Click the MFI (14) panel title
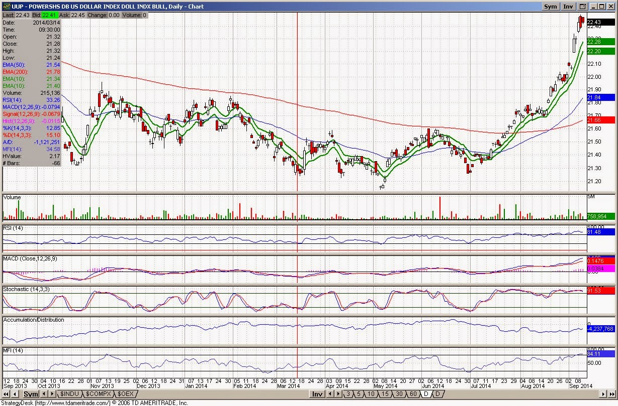The height and width of the screenshot is (406, 618). pos(13,350)
